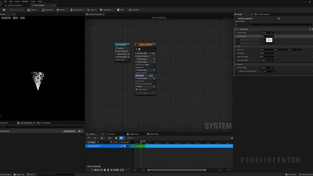313x176 pixels.
Task: Open the Cone Angle Mode dropdown
Action: (267, 60)
